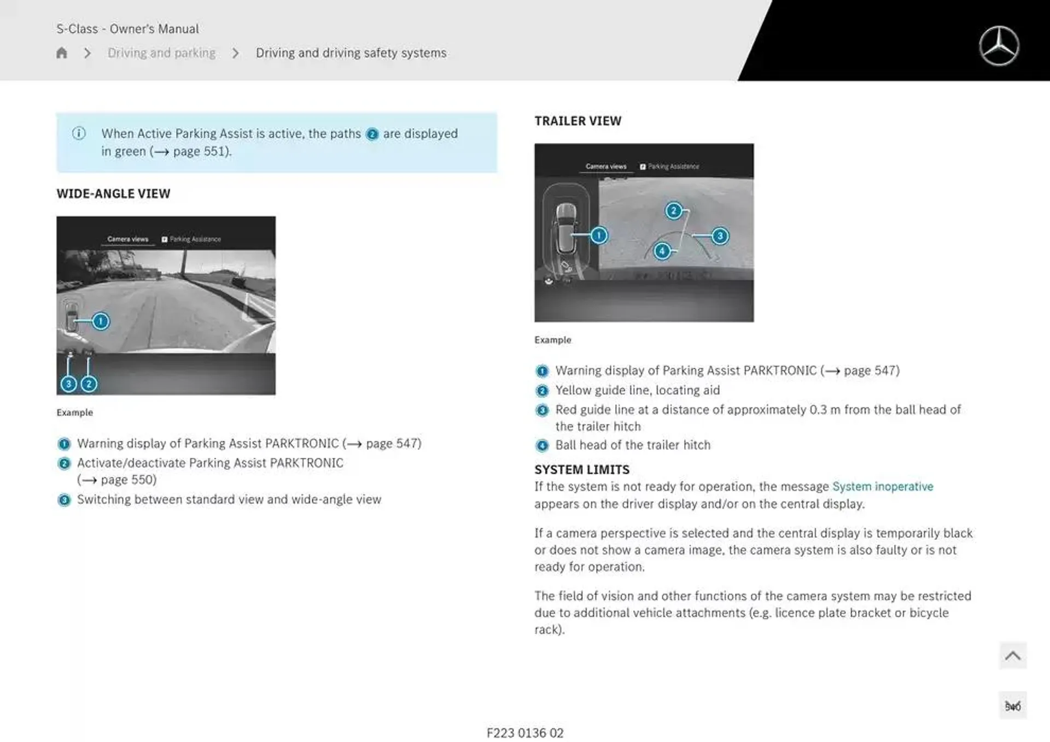
Task: Open Driving and driving safety systems breadcrumb
Action: [x=351, y=53]
